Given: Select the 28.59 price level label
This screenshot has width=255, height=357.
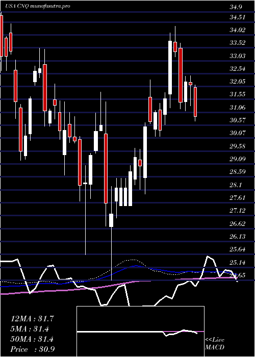Looking at the screenshot, I should (238, 171).
